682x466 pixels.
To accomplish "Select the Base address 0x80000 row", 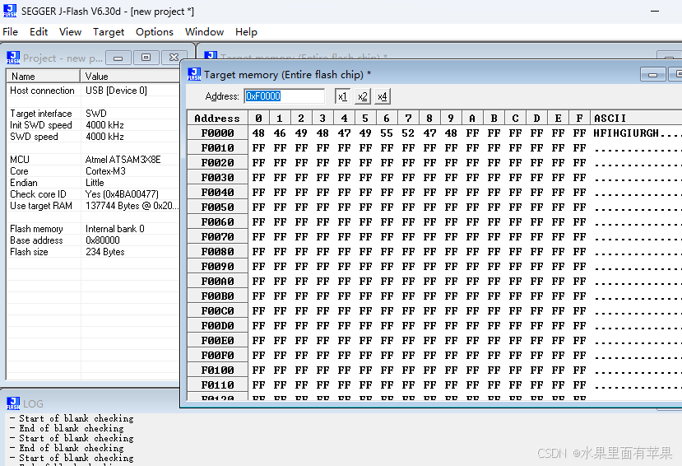I will [x=93, y=240].
